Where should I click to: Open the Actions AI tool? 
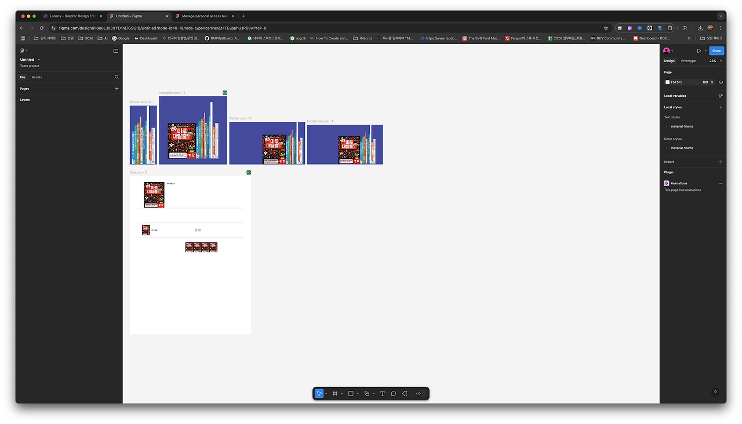click(405, 393)
